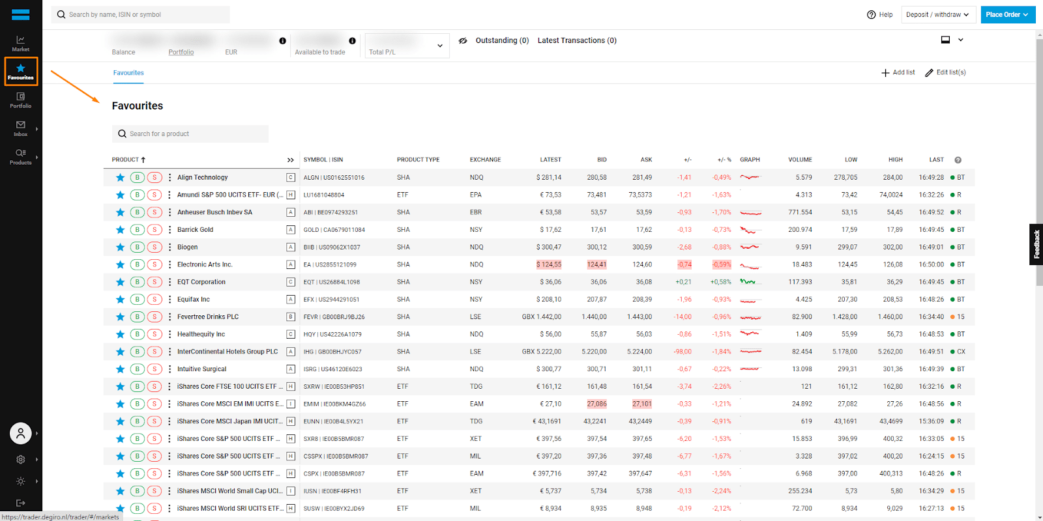Open the Deposit / withdraw dropdown
The height and width of the screenshot is (521, 1043).
(938, 14)
